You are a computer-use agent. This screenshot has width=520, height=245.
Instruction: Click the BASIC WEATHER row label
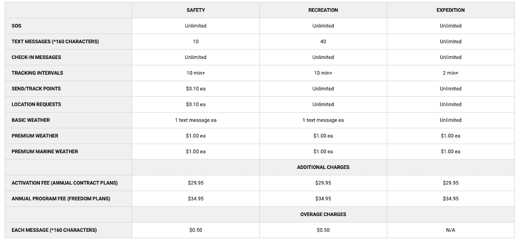(30, 120)
